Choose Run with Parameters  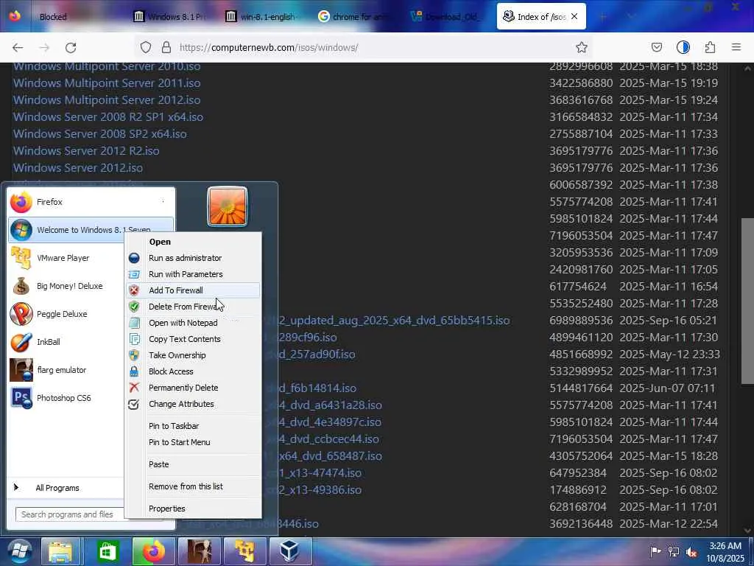(193, 274)
